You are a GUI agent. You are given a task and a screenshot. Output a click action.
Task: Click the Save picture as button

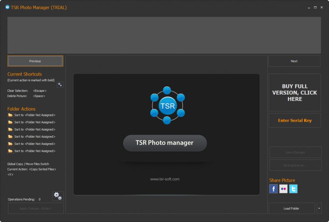pos(295,165)
